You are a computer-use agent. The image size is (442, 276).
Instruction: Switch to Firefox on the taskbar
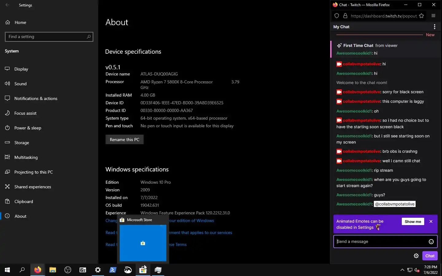pyautogui.click(x=37, y=270)
